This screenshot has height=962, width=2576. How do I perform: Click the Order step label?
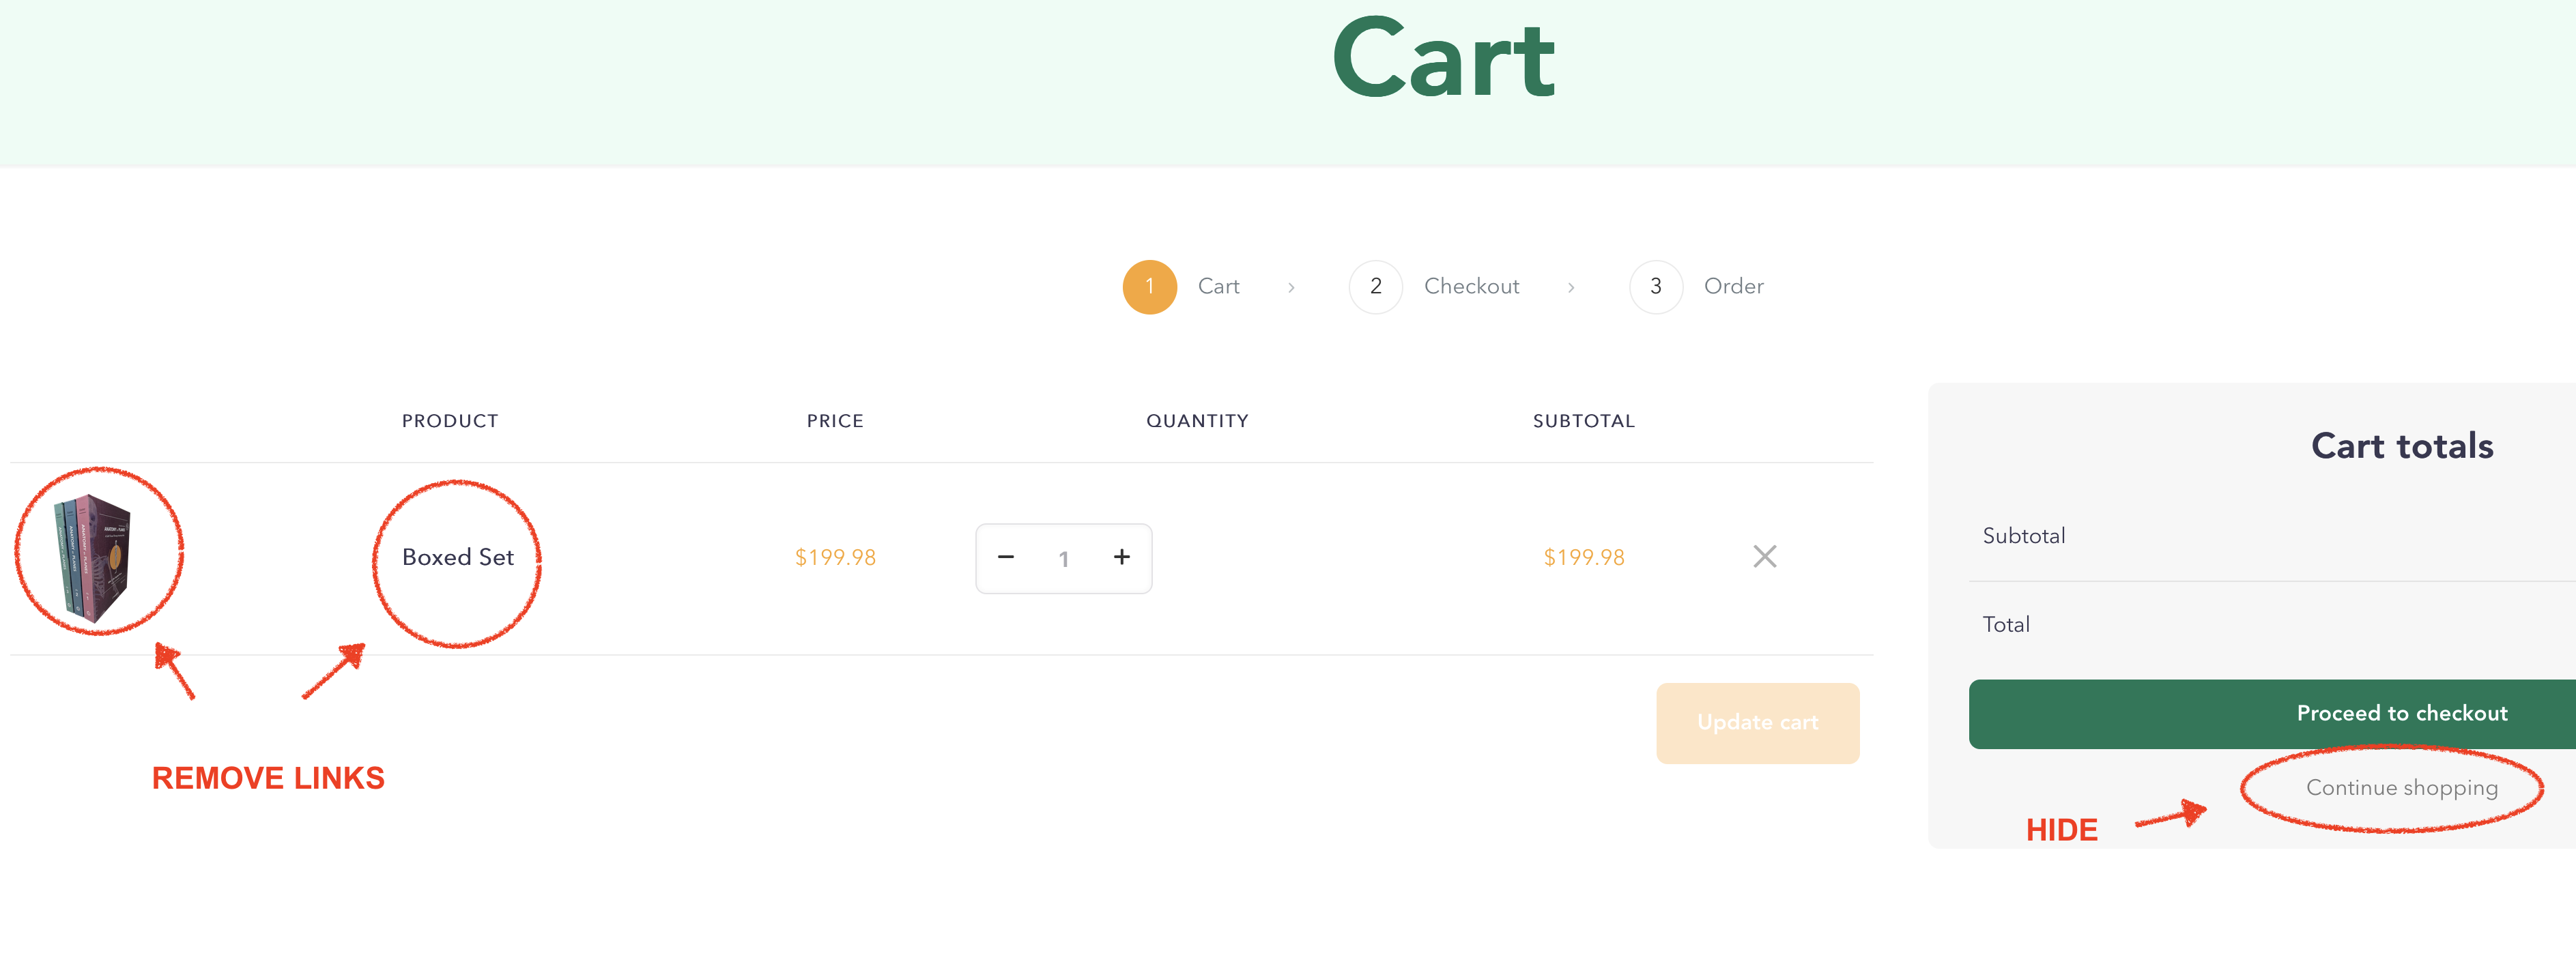1733,286
